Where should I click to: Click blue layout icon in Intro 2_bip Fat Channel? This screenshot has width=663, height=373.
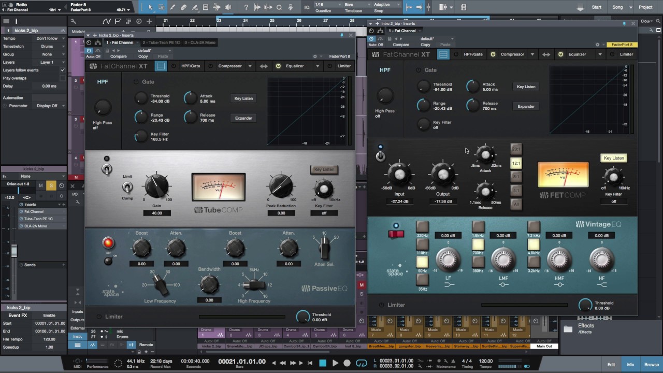click(x=443, y=54)
